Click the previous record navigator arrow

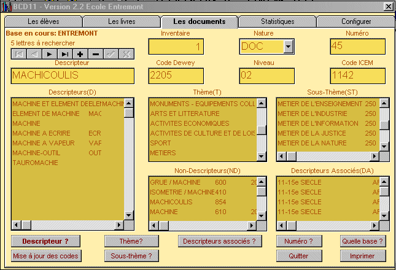tap(34, 55)
